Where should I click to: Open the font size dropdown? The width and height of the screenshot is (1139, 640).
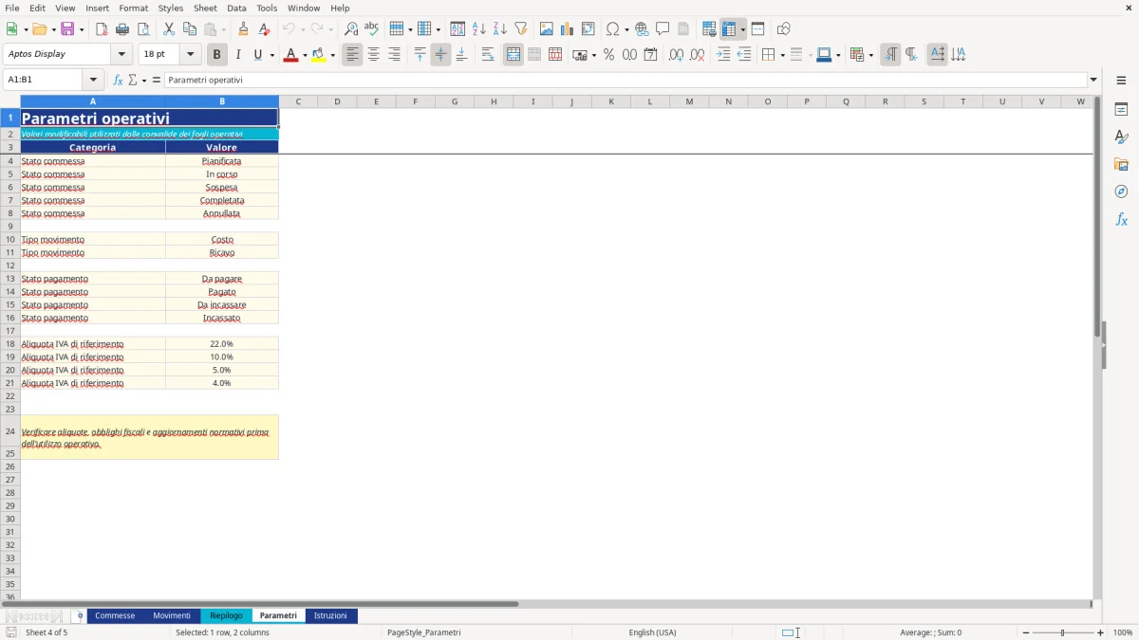tap(190, 55)
